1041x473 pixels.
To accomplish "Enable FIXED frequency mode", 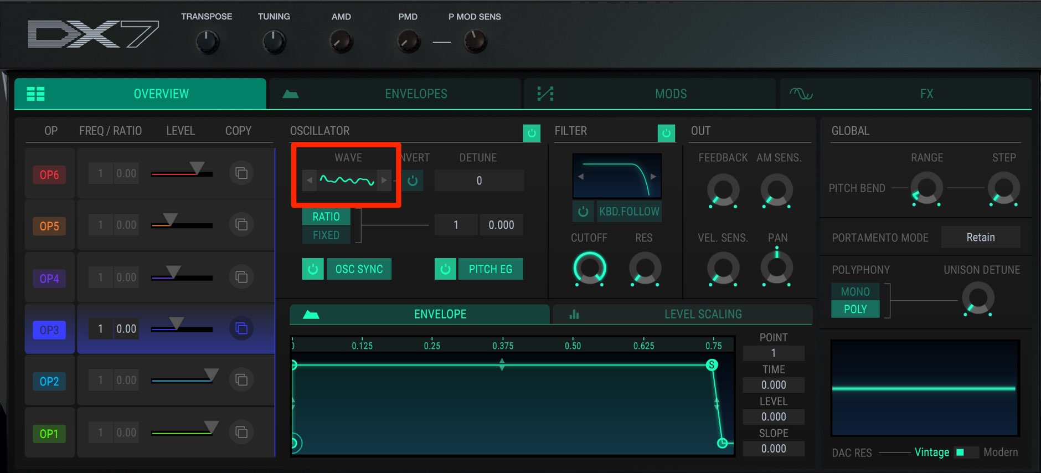I will (x=326, y=235).
